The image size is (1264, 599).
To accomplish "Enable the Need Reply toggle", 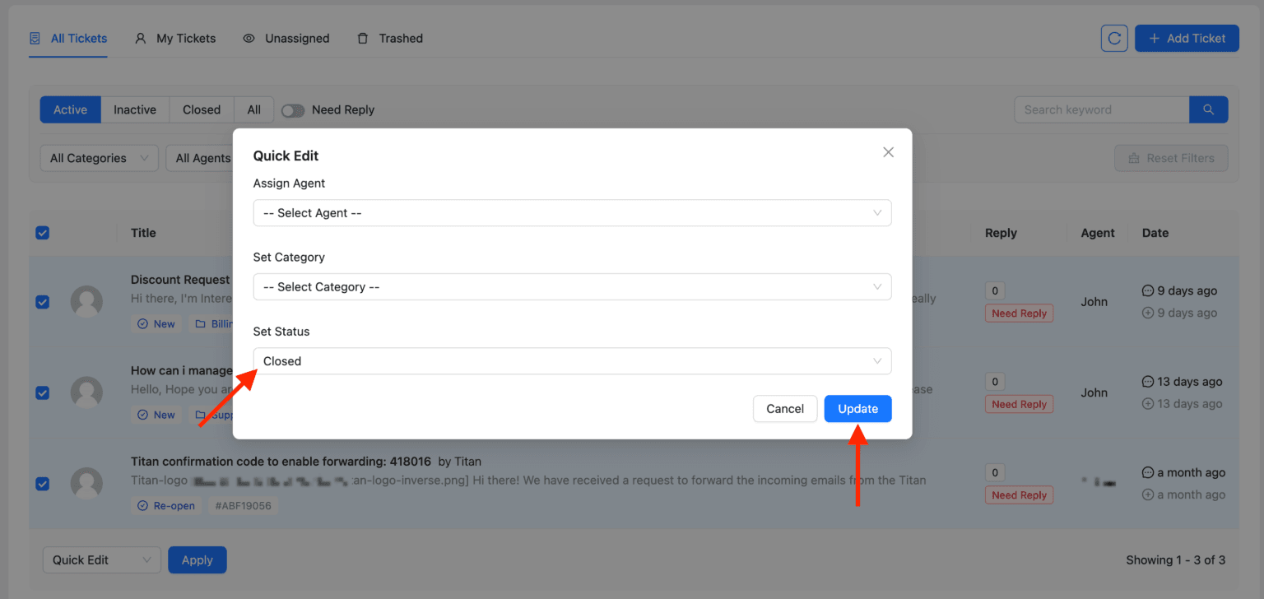I will click(293, 109).
